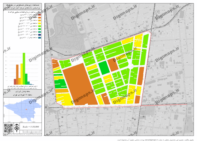Click the north arrow compass symbol

click(17, 127)
